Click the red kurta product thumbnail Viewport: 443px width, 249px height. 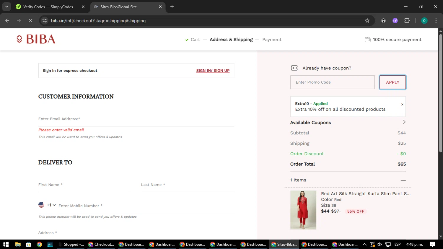(x=303, y=210)
